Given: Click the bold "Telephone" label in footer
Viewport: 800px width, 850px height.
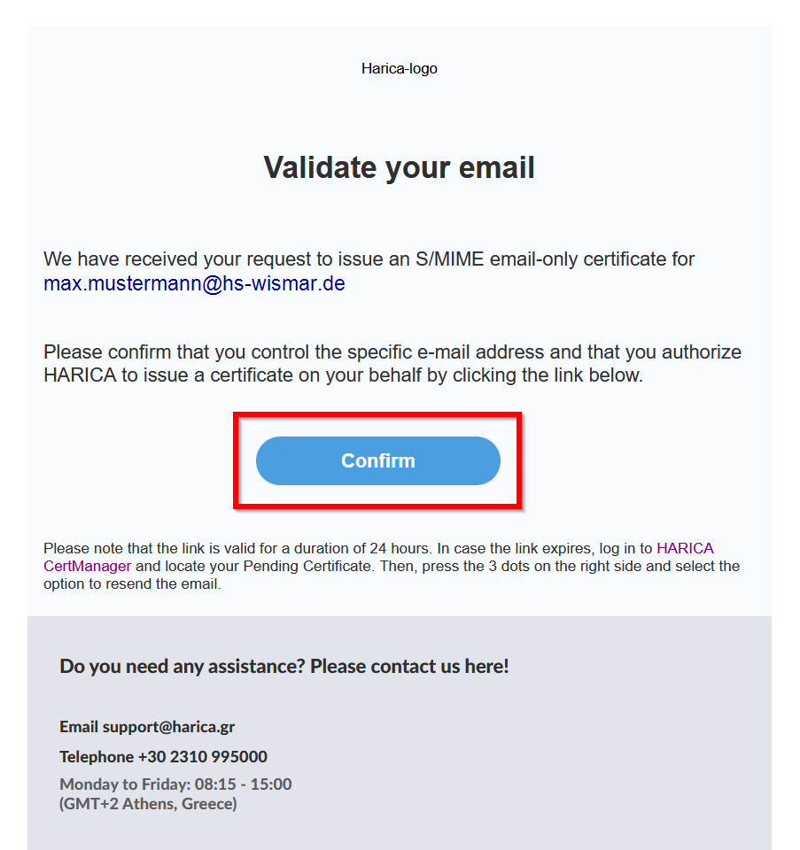Looking at the screenshot, I should pos(97,757).
